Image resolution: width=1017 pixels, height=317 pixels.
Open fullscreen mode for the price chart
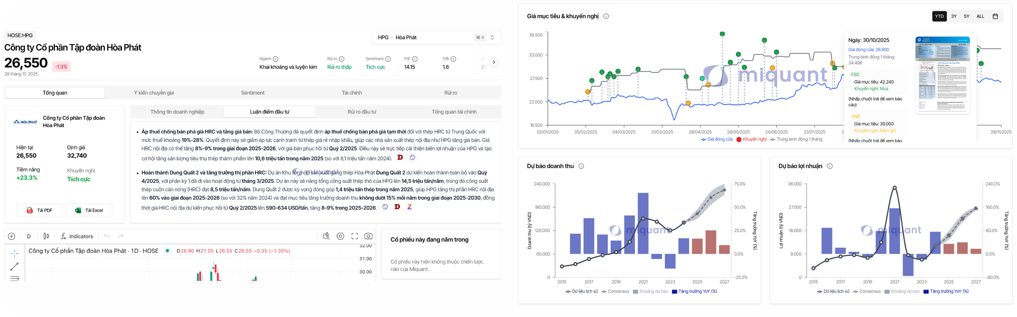pyautogui.click(x=355, y=236)
